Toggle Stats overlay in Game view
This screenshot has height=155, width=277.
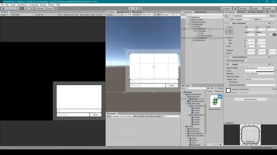coord(93,15)
